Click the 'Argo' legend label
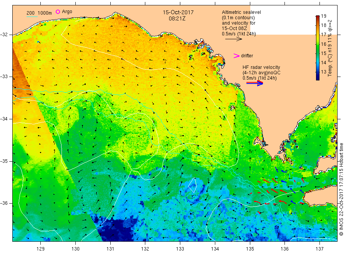This screenshot has height=254, width=346. [67, 12]
